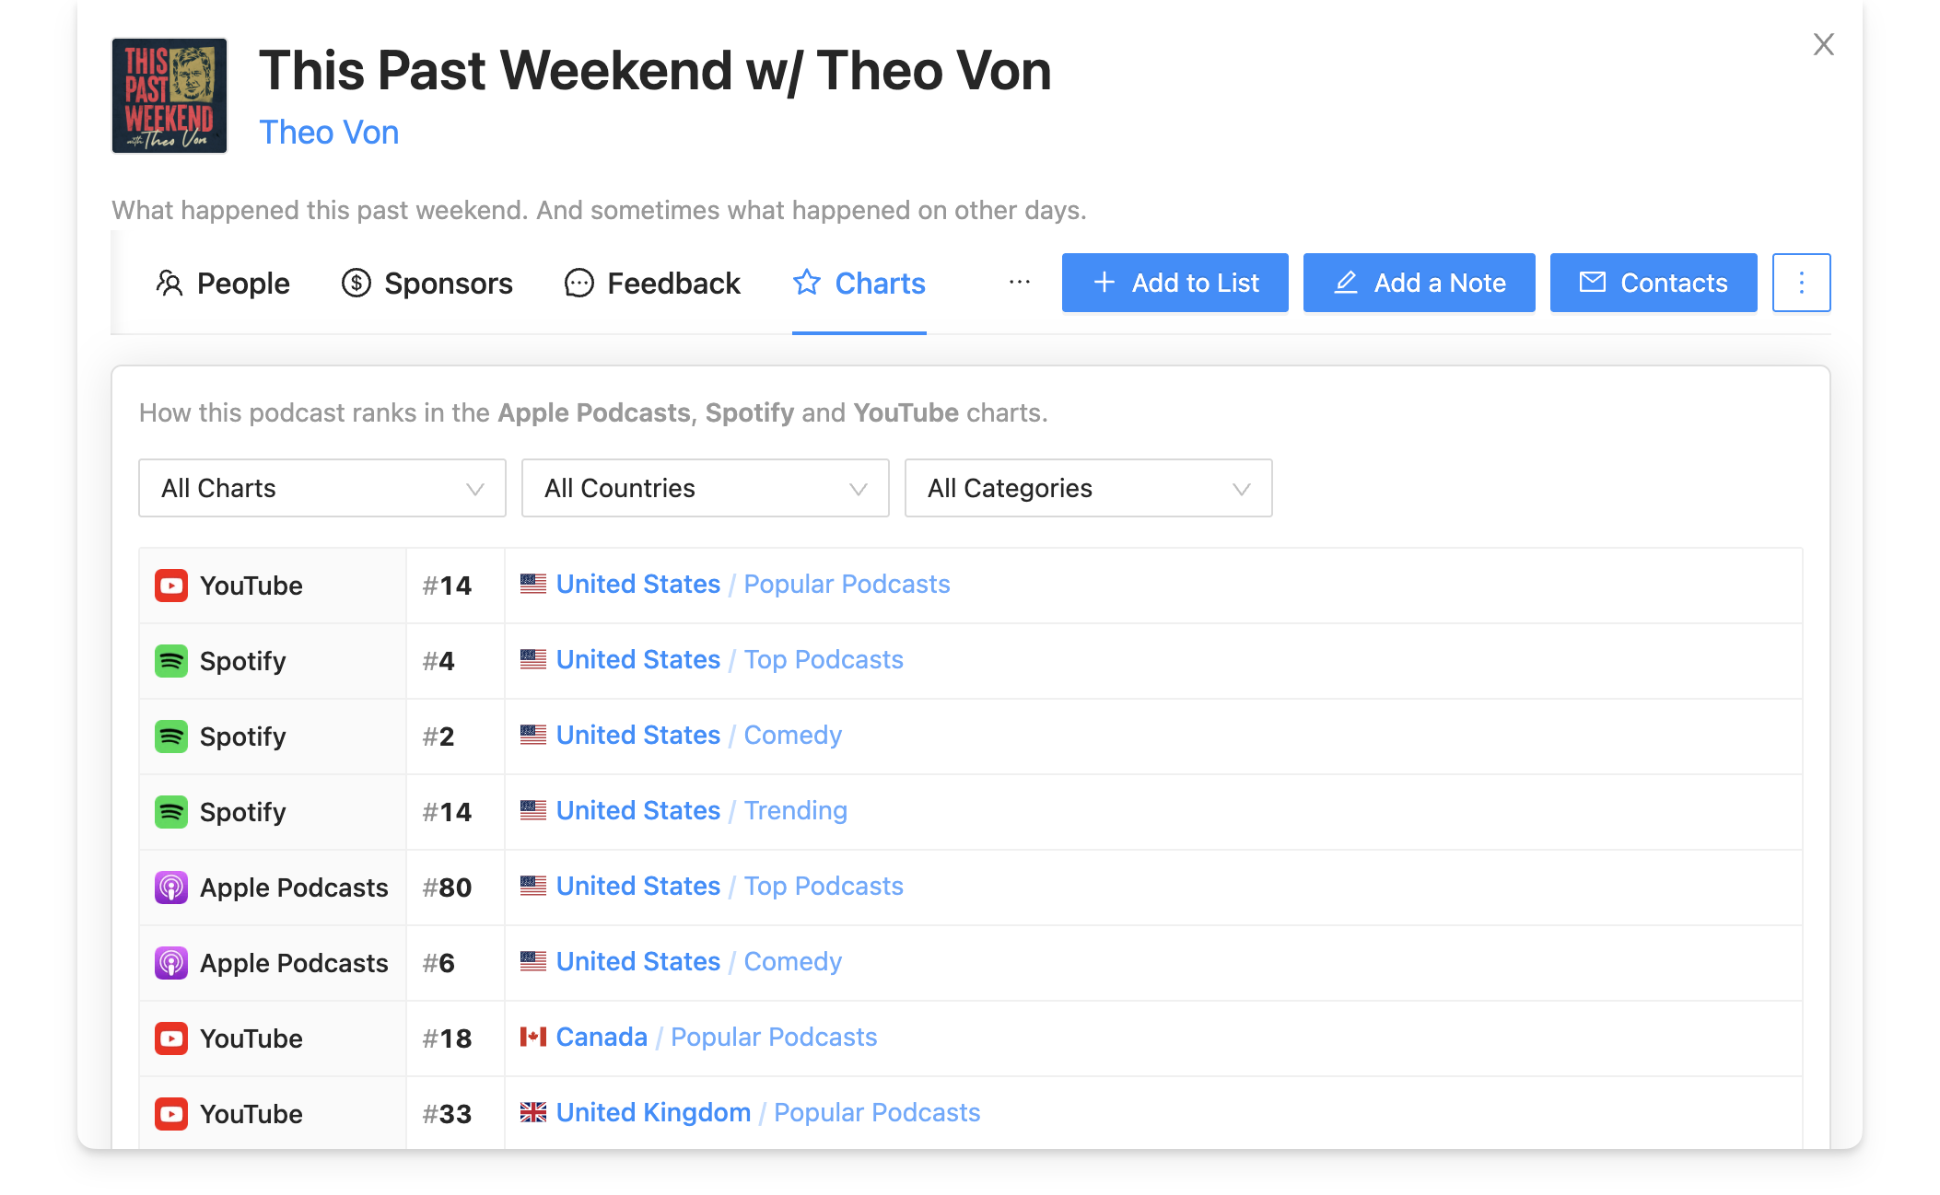Expand the All Countries selector
The height and width of the screenshot is (1195, 1940).
click(705, 488)
